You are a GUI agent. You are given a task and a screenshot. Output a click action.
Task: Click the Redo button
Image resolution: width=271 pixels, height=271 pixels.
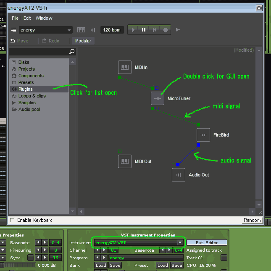[50, 41]
